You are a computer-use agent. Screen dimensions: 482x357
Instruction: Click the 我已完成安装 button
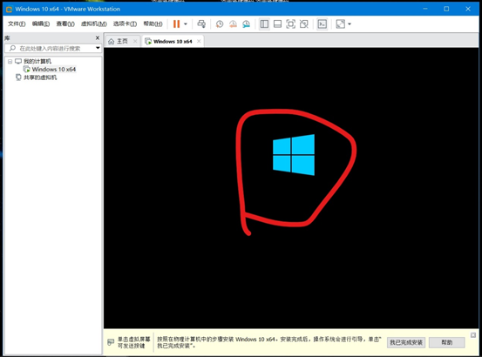coord(406,342)
